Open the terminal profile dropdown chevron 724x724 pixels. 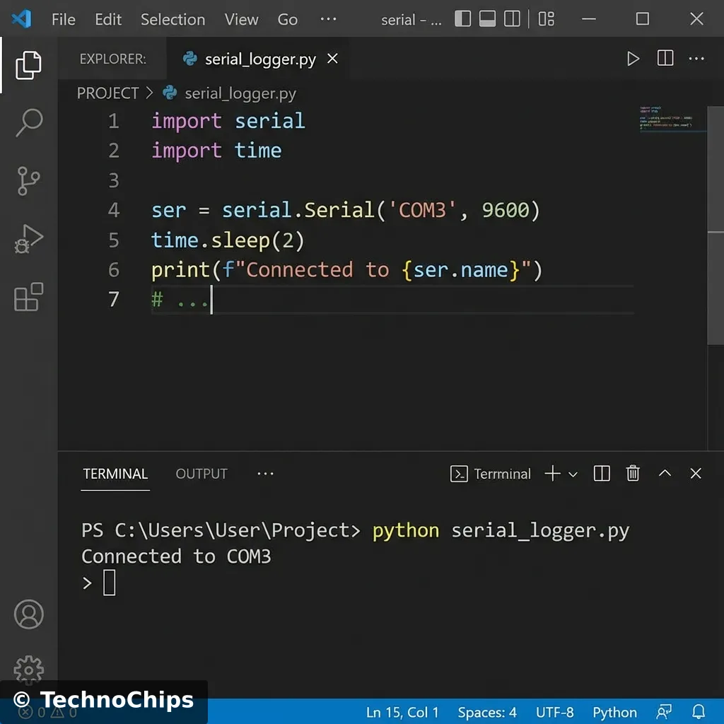pyautogui.click(x=573, y=474)
